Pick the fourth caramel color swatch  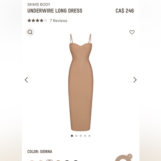coord(58,160)
